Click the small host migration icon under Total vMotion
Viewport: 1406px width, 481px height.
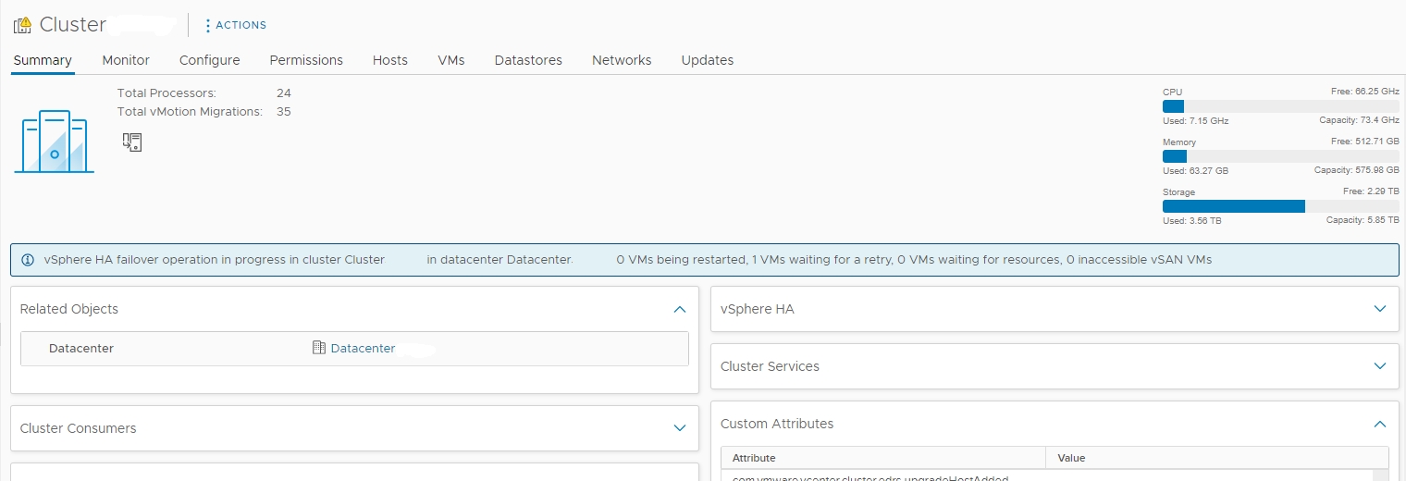click(132, 142)
